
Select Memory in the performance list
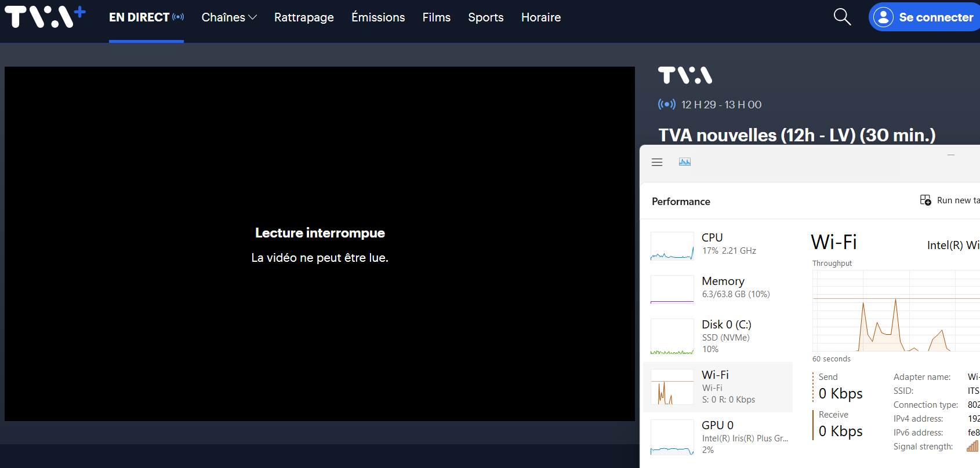pos(723,287)
